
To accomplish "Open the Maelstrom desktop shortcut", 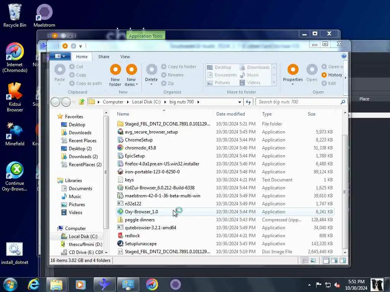I will 44,15.
